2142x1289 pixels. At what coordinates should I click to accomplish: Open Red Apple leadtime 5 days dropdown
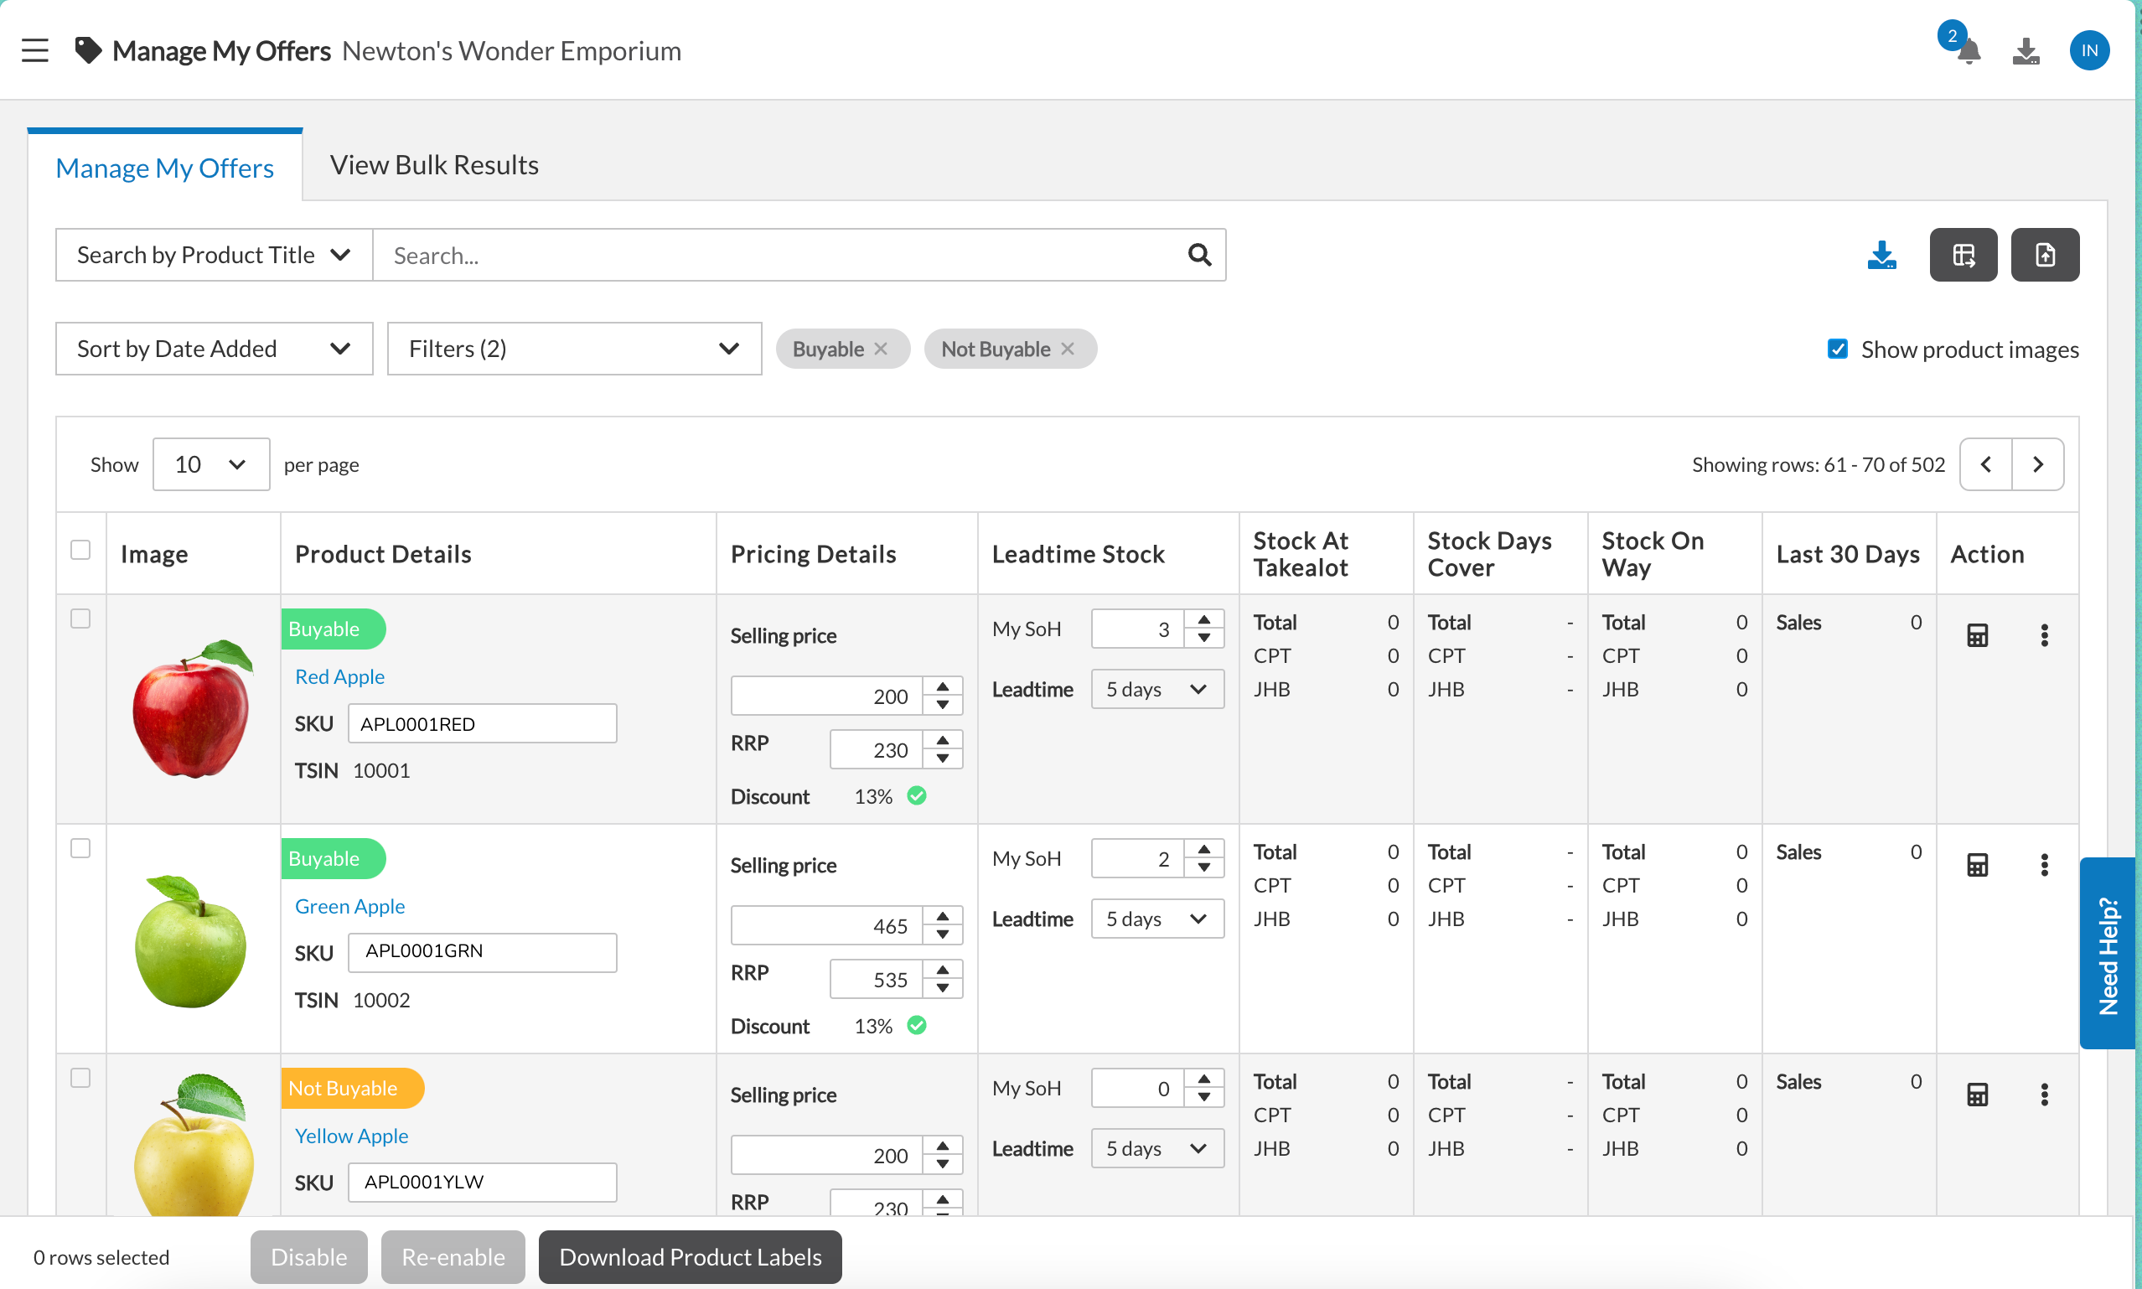[x=1156, y=690]
